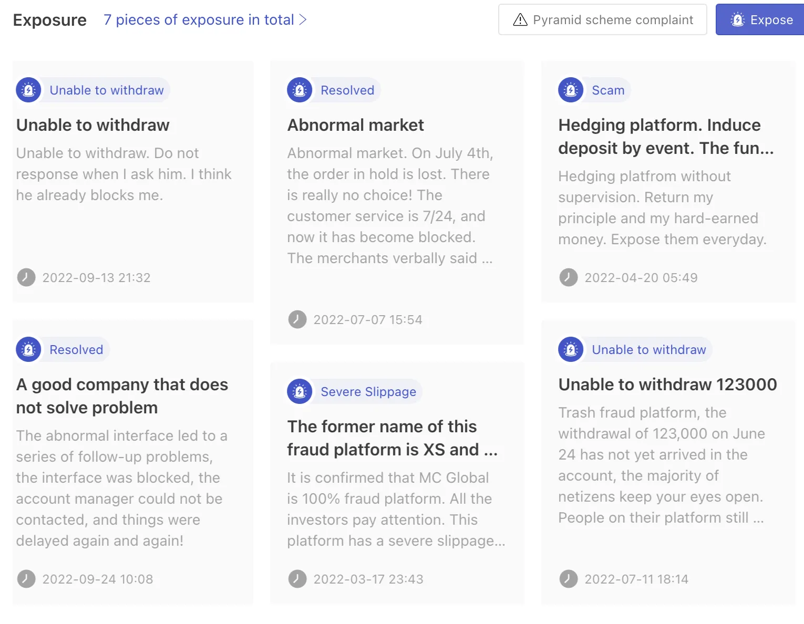Image resolution: width=804 pixels, height=624 pixels.
Task: Click the clock icon next to 2022-09-13 21:32
Action: pos(26,277)
